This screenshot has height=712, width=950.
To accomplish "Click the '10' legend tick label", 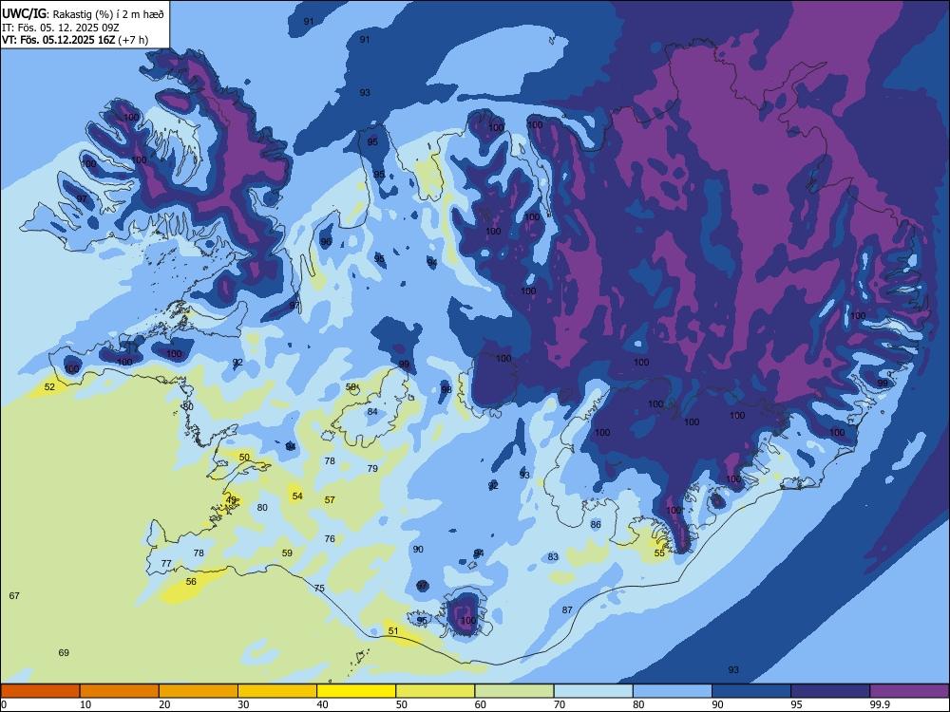I will tap(85, 704).
